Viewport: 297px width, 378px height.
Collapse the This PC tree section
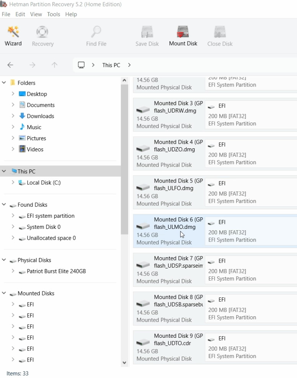4,171
